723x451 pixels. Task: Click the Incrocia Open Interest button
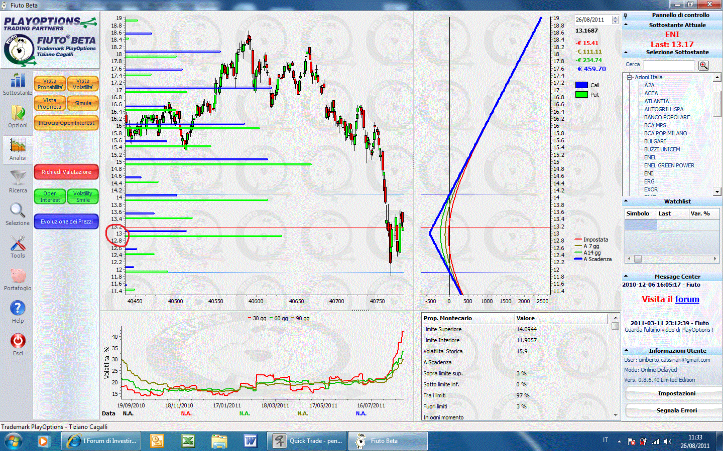pyautogui.click(x=66, y=123)
